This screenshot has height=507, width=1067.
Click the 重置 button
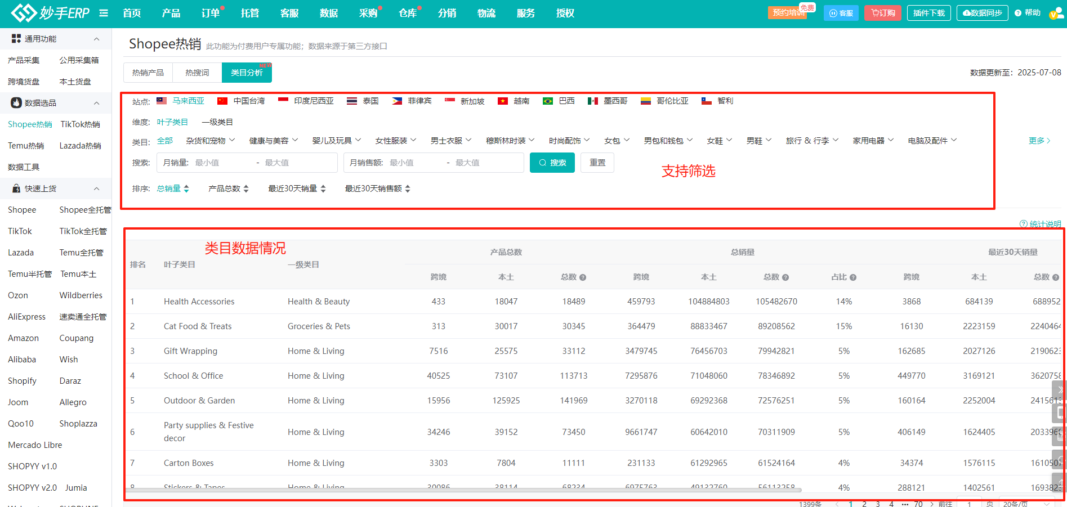coord(597,163)
